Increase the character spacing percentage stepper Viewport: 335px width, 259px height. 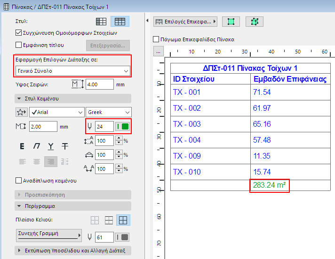(x=119, y=167)
